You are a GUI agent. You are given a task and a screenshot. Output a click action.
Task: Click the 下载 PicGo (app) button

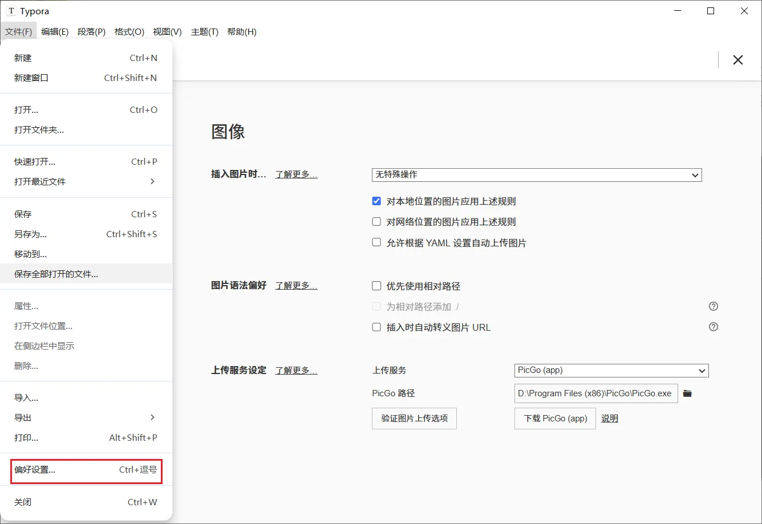coord(554,418)
